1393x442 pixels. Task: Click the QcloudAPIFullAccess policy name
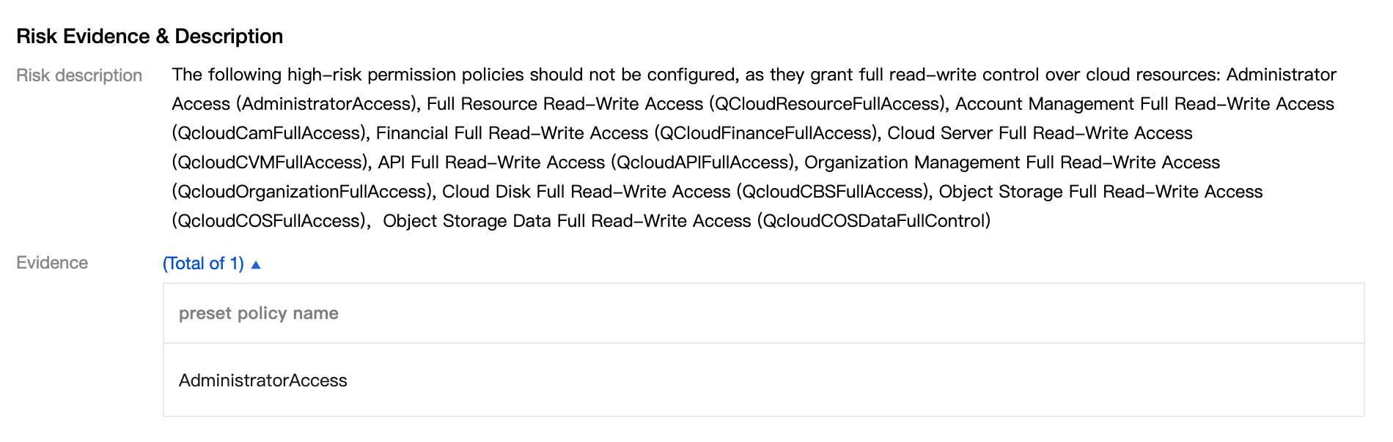pyautogui.click(x=703, y=162)
